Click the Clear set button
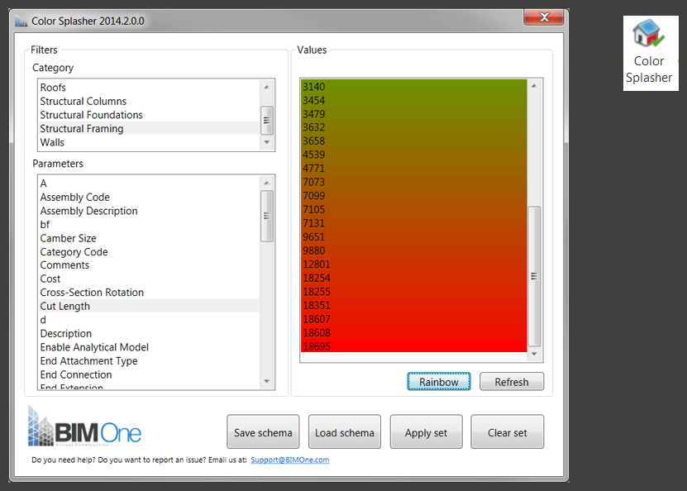 pyautogui.click(x=508, y=431)
